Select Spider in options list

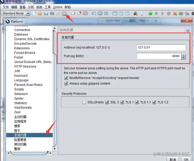coord(19,98)
